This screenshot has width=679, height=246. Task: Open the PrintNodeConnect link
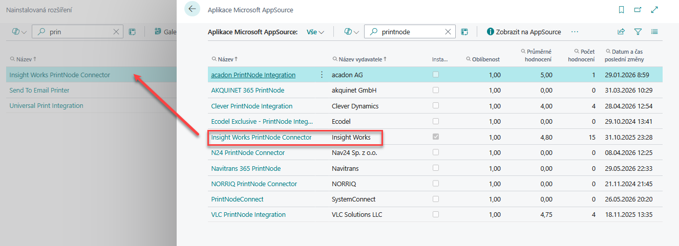[237, 199]
